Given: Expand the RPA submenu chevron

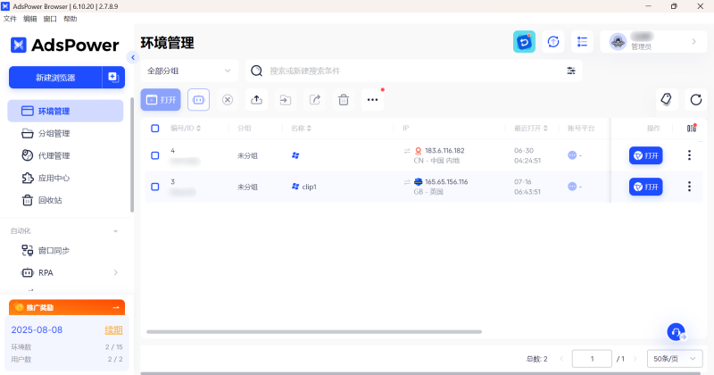Looking at the screenshot, I should (116, 272).
